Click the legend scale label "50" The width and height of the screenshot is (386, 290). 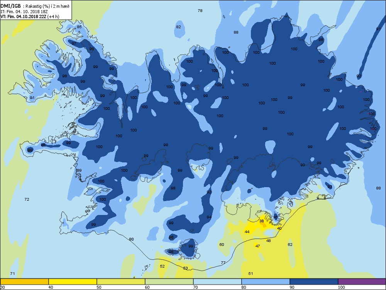(99, 287)
